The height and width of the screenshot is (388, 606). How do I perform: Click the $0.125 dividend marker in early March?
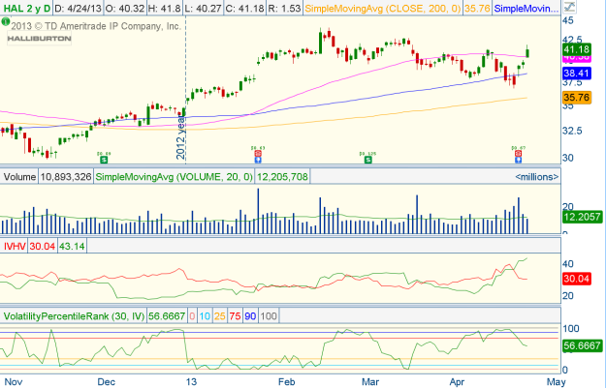(367, 158)
